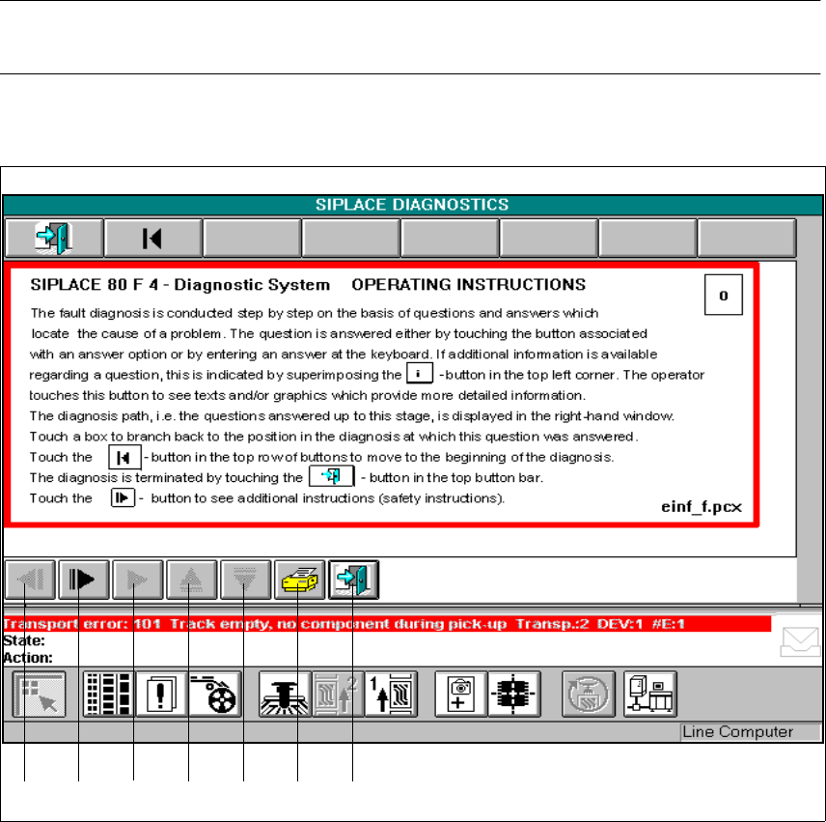This screenshot has height=822, width=826.
Task: Click the SIPLACE DIAGNOSTICS title bar
Action: tap(412, 205)
